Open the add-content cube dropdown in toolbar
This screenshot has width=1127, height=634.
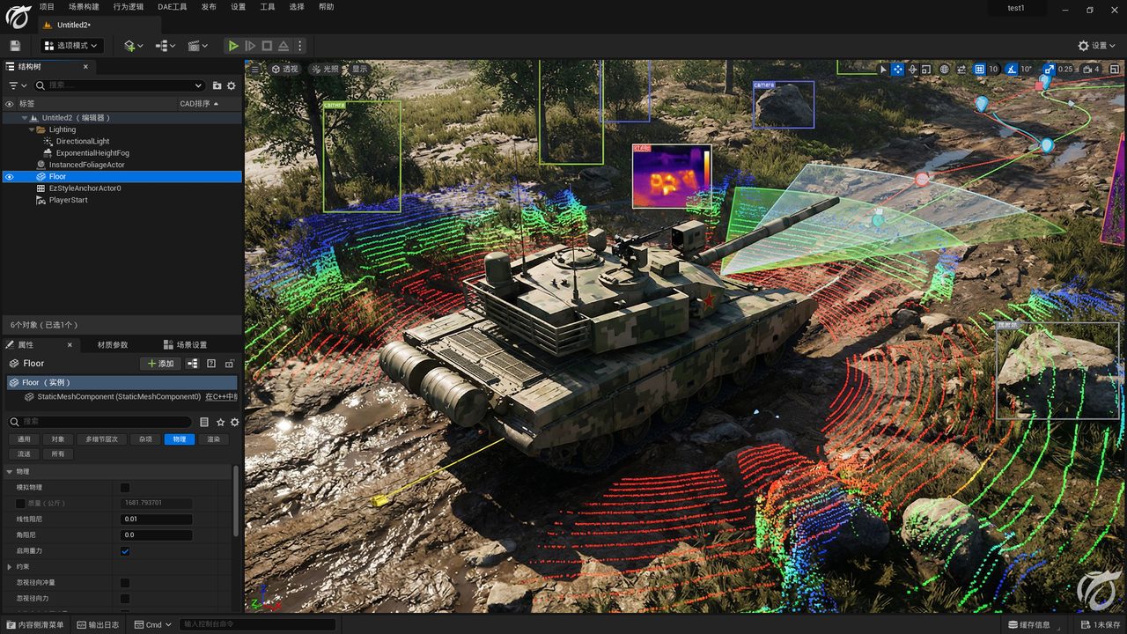[134, 46]
